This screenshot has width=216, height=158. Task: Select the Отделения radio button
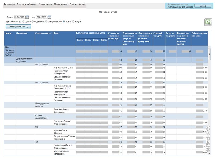pos(33,21)
